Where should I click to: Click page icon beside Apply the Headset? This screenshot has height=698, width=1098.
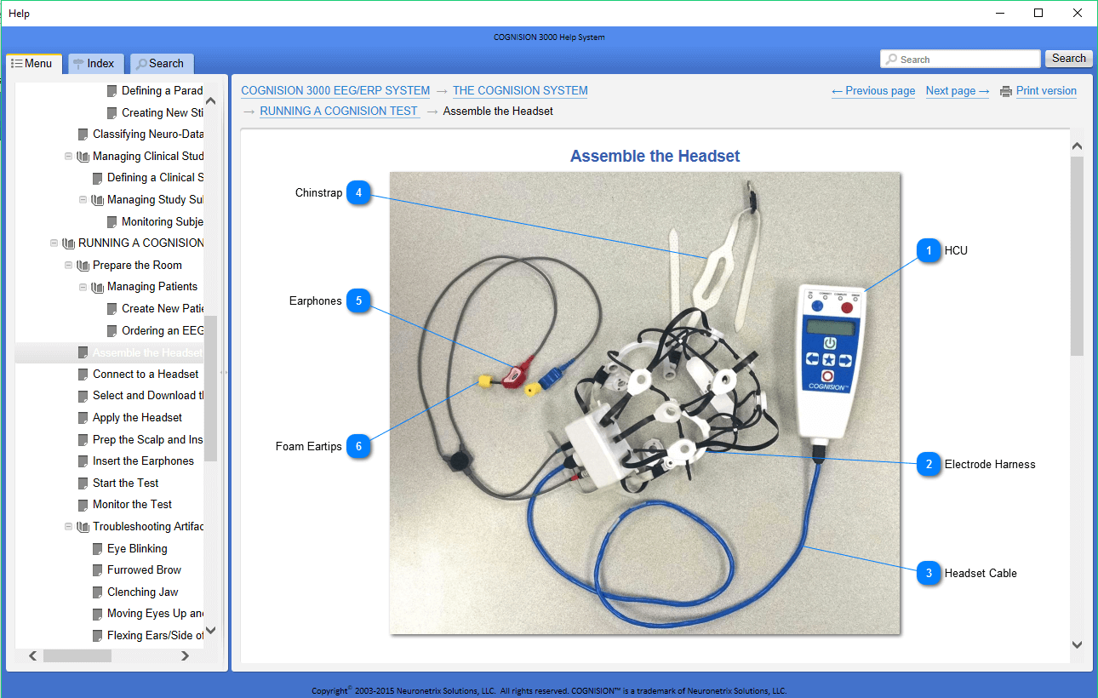point(83,418)
